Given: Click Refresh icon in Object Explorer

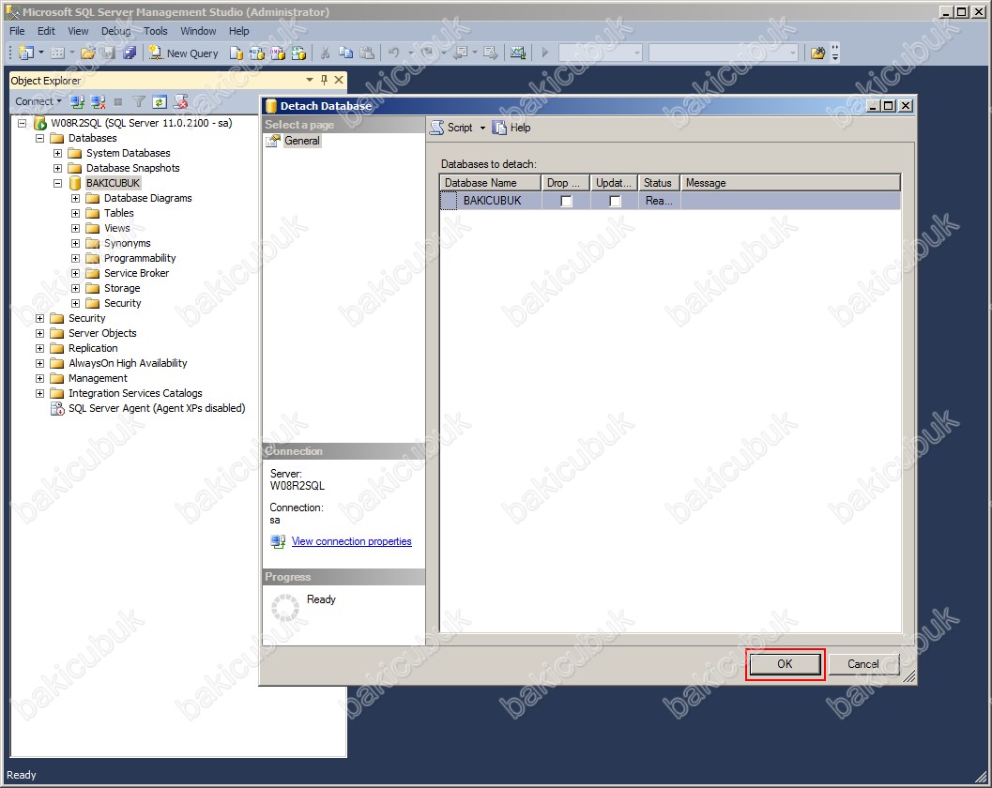Looking at the screenshot, I should [160, 101].
